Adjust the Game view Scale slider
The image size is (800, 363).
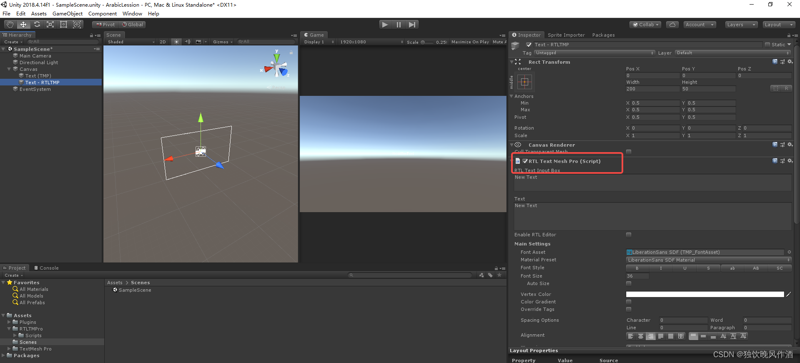[427, 42]
